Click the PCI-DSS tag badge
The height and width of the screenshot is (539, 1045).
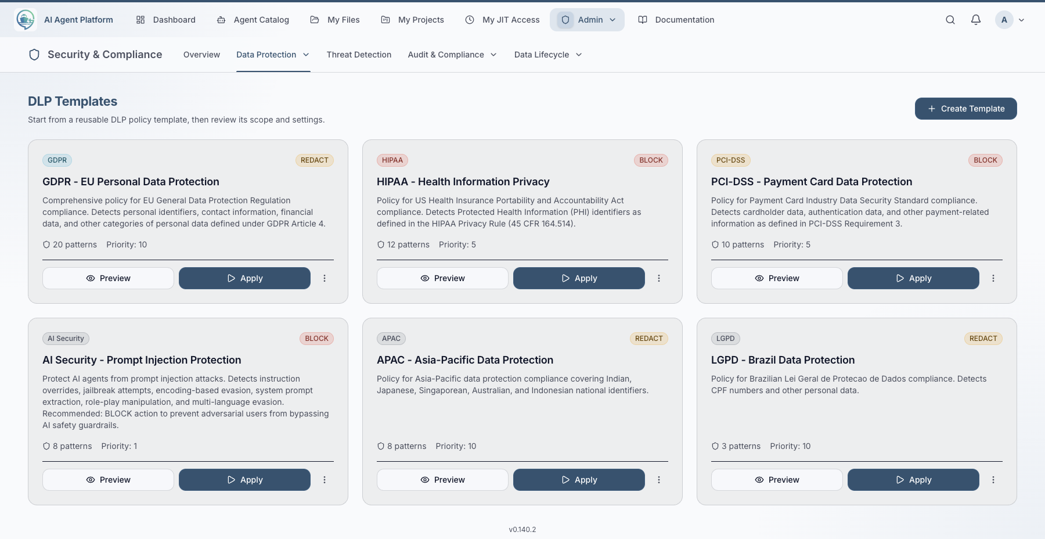(731, 160)
